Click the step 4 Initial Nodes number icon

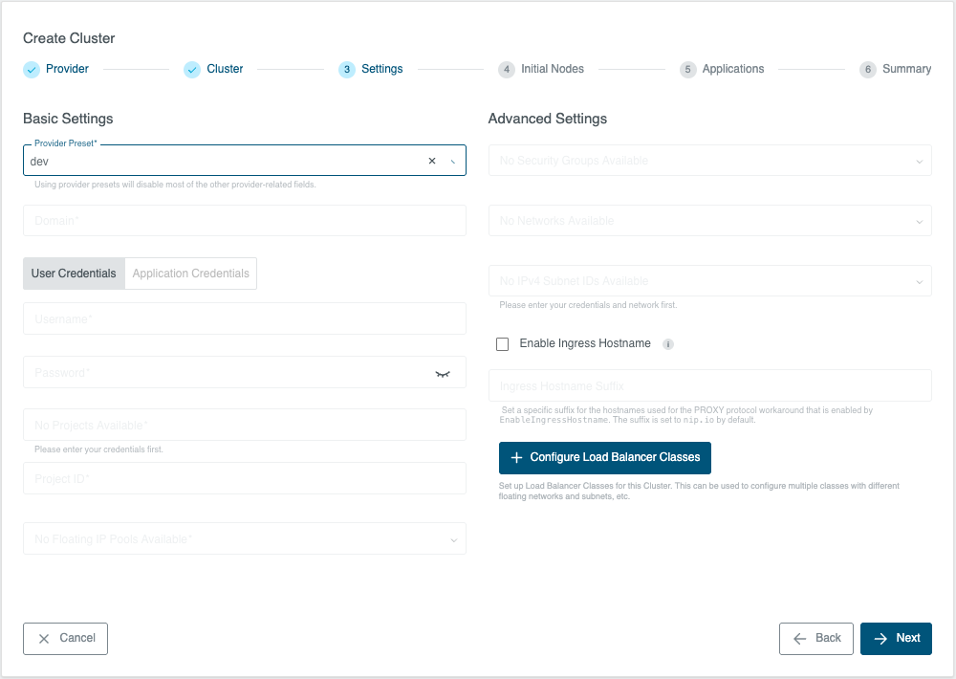[x=507, y=69]
